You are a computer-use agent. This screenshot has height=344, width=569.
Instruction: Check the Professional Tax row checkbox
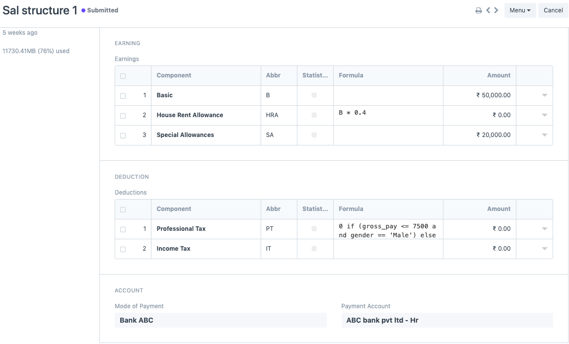click(123, 229)
